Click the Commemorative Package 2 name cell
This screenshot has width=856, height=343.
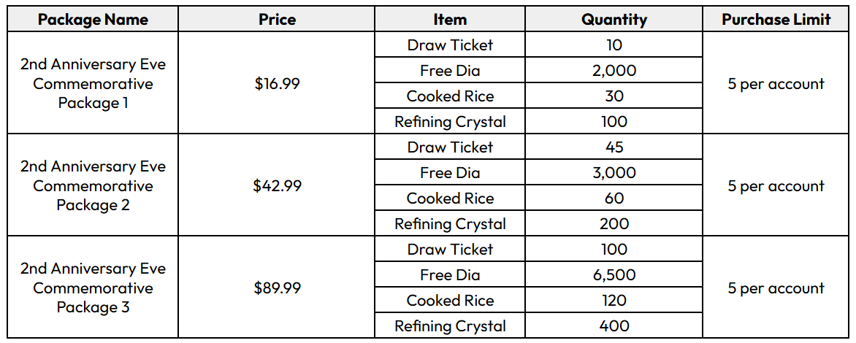pyautogui.click(x=93, y=185)
